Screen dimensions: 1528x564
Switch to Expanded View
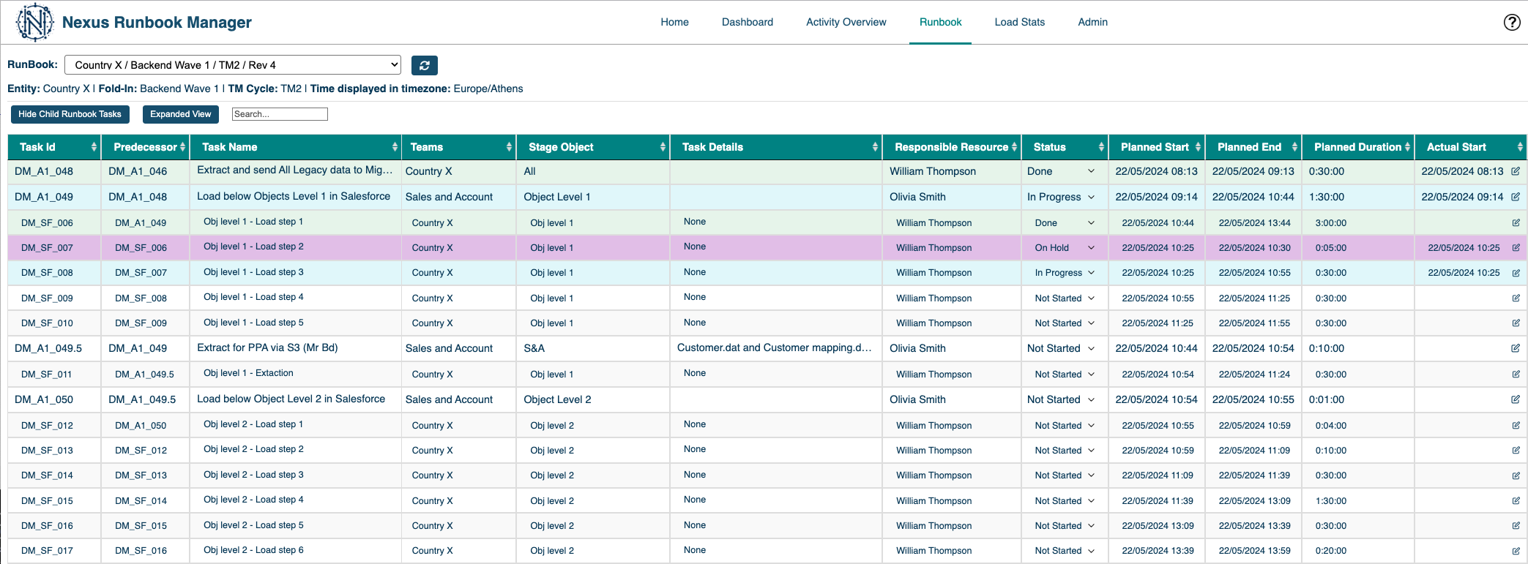pyautogui.click(x=180, y=114)
